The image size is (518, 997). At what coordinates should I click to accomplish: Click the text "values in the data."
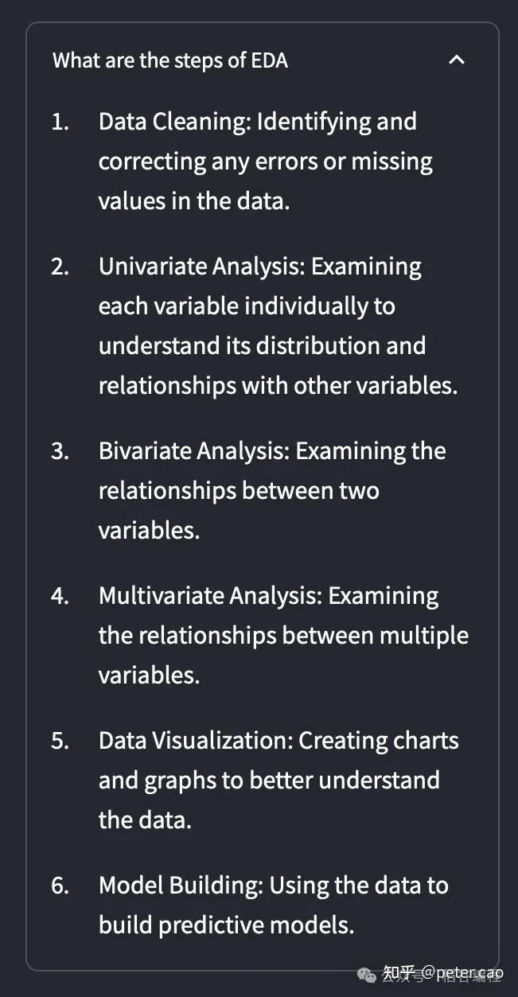[193, 201]
